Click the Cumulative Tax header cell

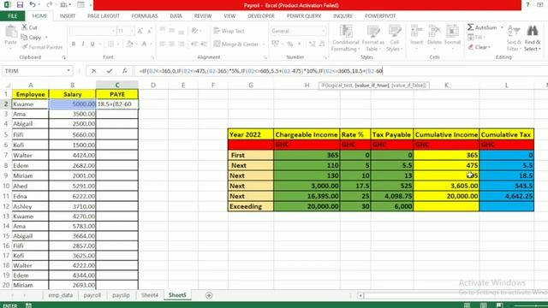click(506, 134)
